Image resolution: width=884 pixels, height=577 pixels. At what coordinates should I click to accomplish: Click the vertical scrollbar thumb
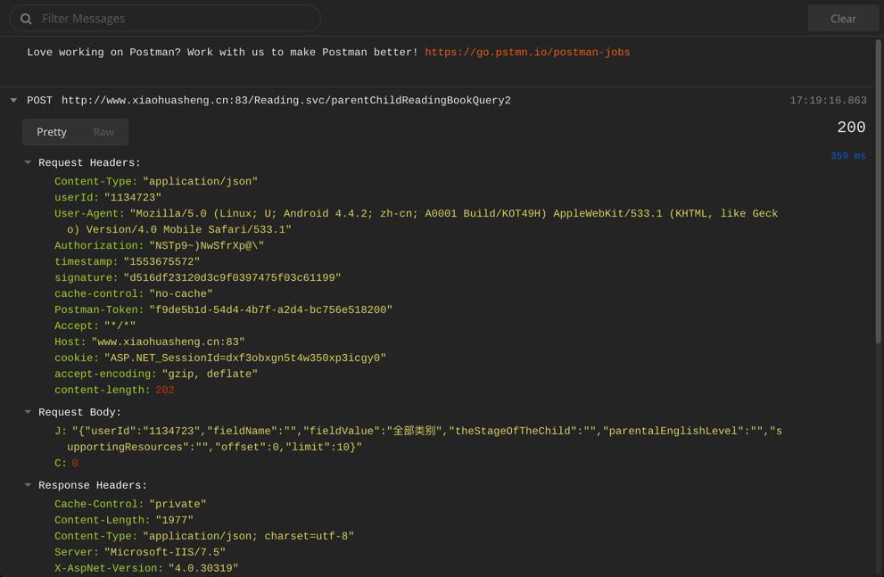coord(879,192)
